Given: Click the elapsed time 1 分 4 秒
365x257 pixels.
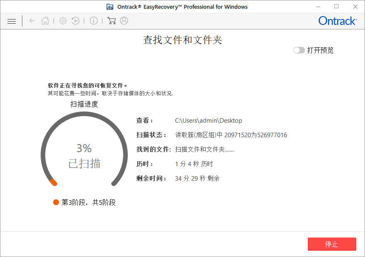Looking at the screenshot, I should pos(194,164).
